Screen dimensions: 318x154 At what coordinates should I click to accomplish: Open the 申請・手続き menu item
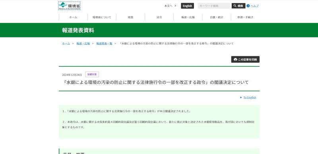click(245, 17)
